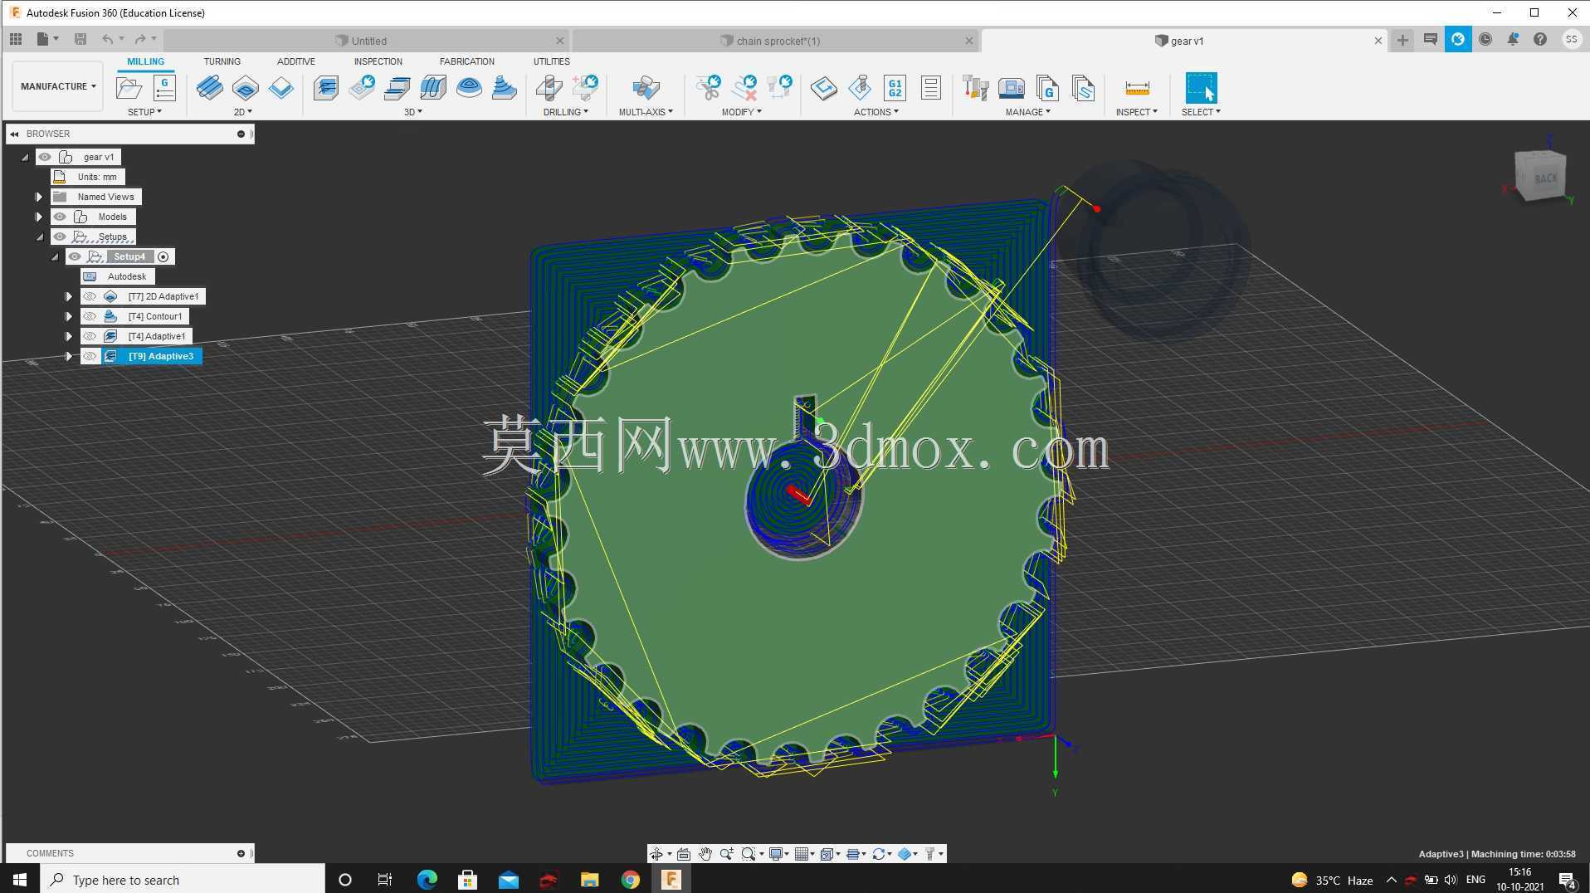Image resolution: width=1590 pixels, height=893 pixels.
Task: Open the Windows search box
Action: pos(183,880)
